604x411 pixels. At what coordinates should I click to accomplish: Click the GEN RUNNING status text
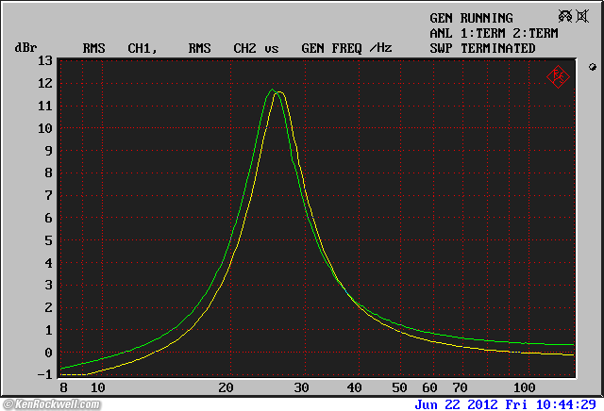click(x=471, y=18)
